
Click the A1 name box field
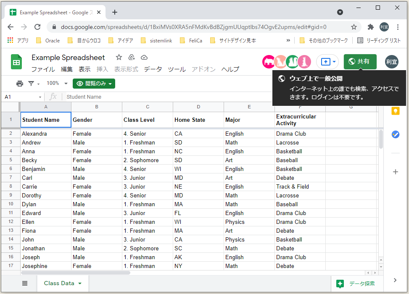19,97
